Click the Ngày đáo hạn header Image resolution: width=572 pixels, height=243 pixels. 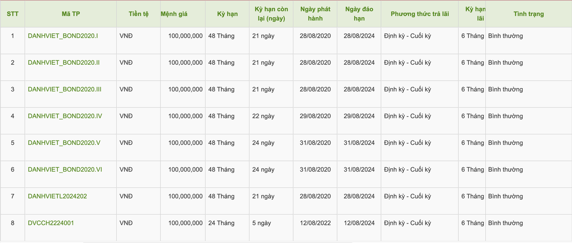[359, 14]
